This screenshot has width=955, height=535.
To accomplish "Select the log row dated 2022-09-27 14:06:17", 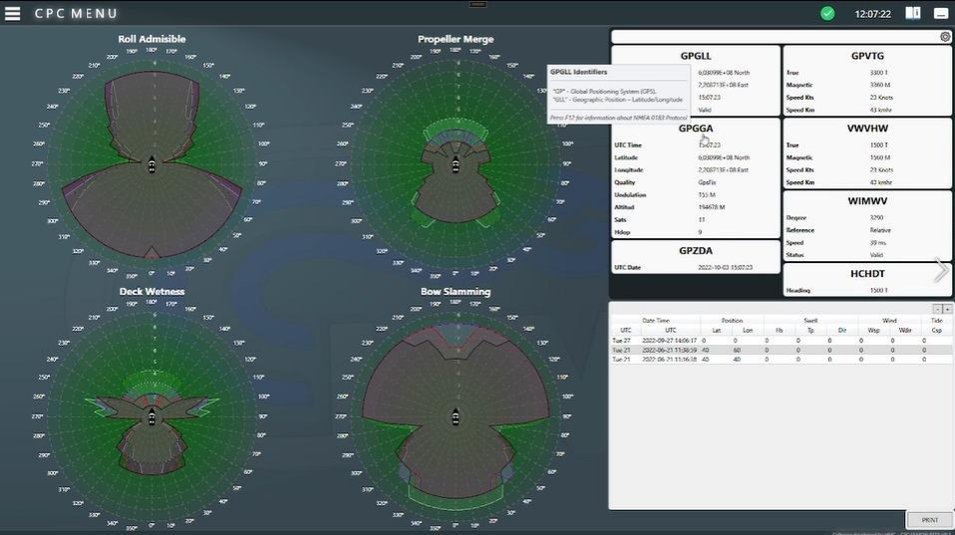I will tap(781, 341).
